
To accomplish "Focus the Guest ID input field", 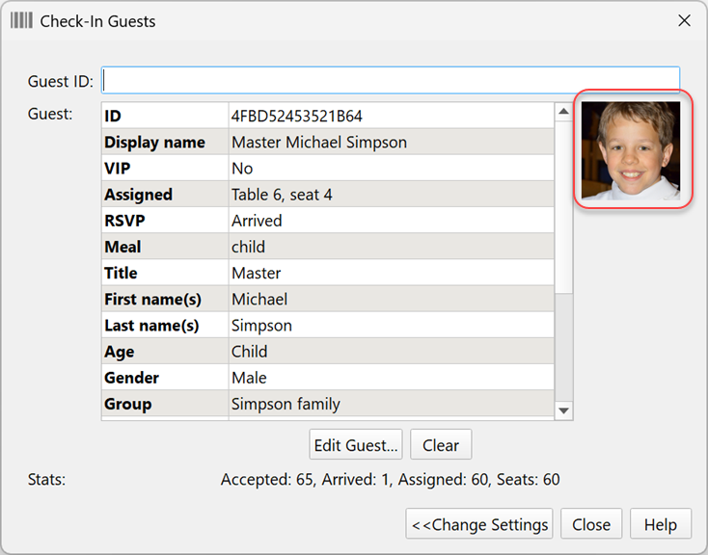I will 391,80.
